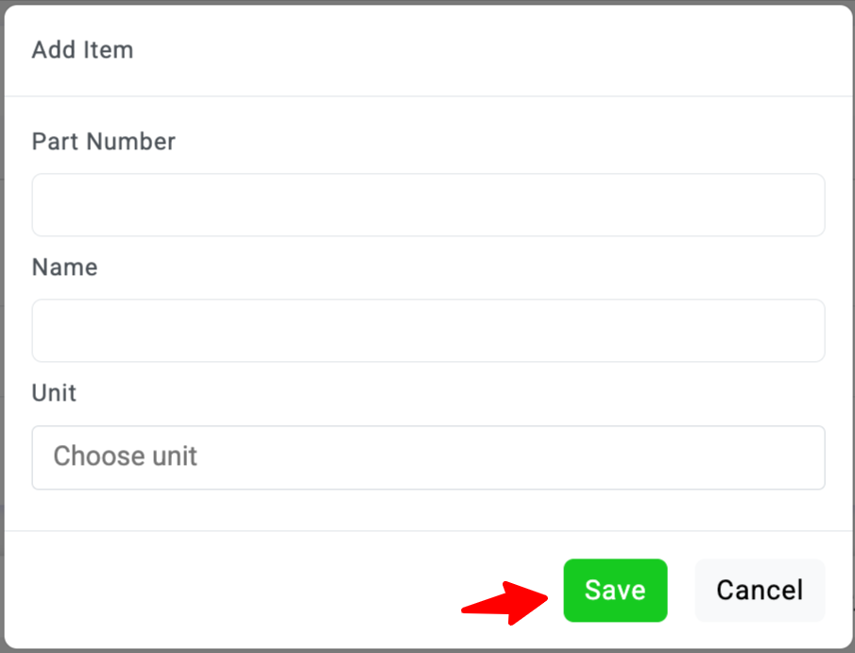Select the Choose unit placeholder text
The height and width of the screenshot is (653, 855).
click(x=125, y=457)
